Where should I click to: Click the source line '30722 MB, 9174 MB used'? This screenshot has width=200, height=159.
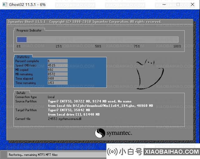(x=95, y=102)
